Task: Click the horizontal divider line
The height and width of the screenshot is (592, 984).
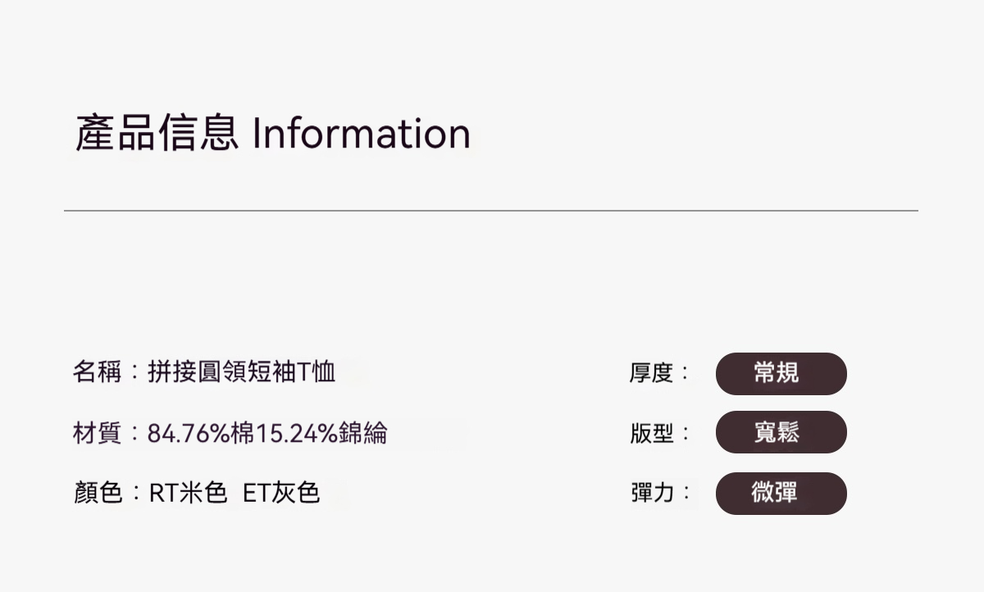Action: click(490, 211)
